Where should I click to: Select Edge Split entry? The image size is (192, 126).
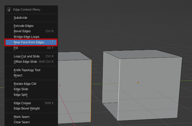tap(21, 95)
